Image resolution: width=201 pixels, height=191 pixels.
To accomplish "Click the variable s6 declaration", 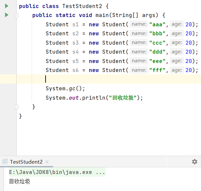I will (75, 70).
